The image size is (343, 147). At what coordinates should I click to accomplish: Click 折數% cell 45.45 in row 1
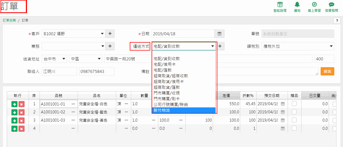tap(248, 104)
